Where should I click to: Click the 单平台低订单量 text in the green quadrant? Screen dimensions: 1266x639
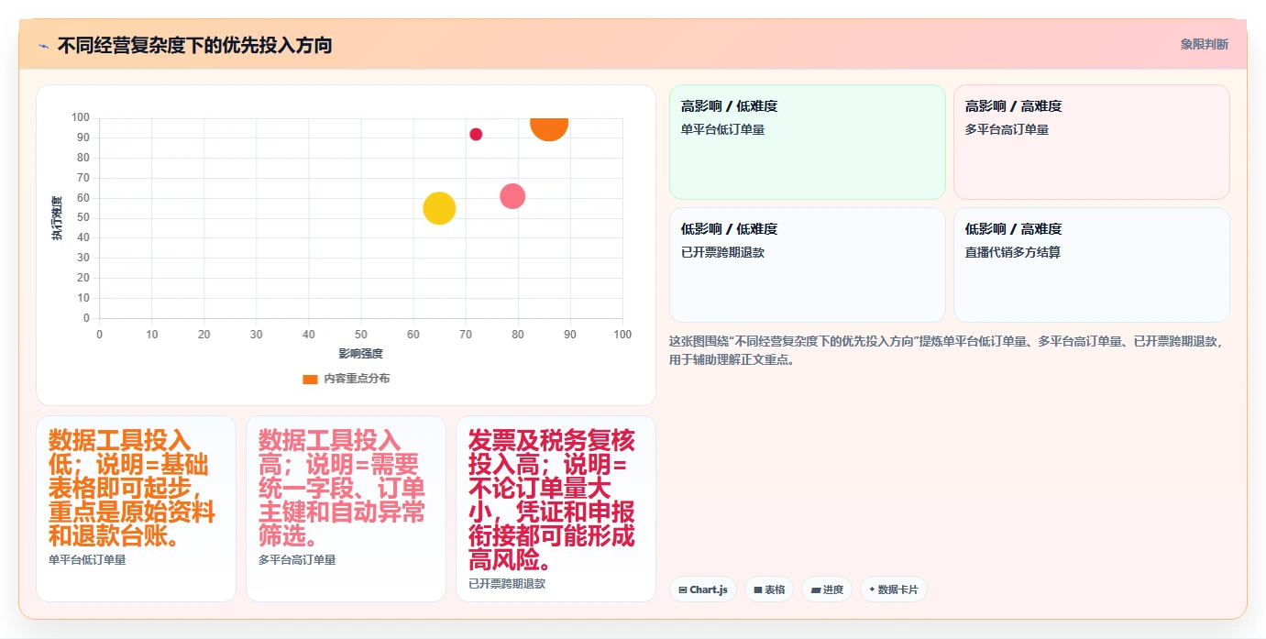point(723,129)
